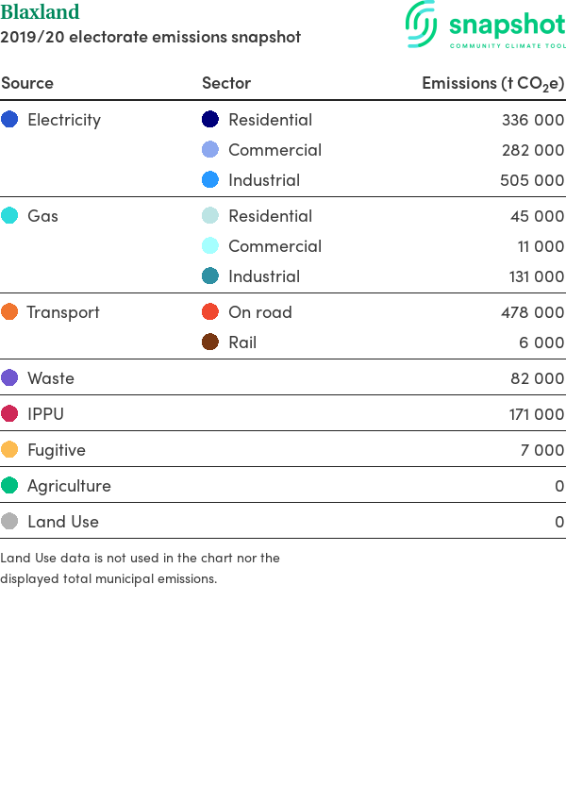Click the Land Use data footnote text
This screenshot has height=802, width=566.
click(x=141, y=568)
